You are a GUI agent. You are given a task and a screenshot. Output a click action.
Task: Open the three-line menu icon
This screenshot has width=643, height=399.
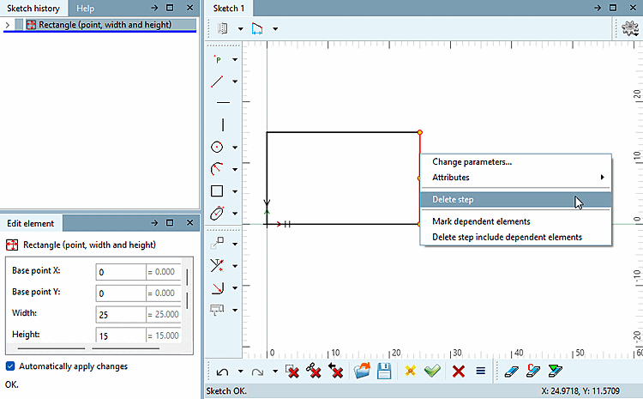pyautogui.click(x=481, y=371)
